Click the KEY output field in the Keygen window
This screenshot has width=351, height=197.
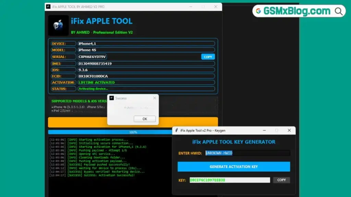tap(230, 180)
